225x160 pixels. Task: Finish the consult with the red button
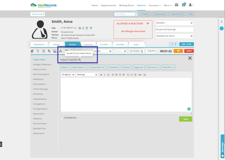pyautogui.click(x=189, y=51)
